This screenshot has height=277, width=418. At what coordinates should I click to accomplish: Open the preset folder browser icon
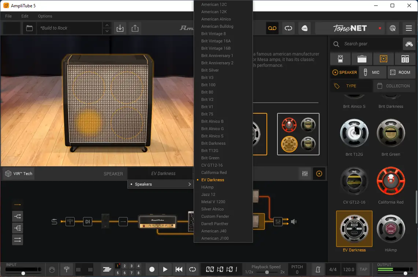(x=29, y=28)
